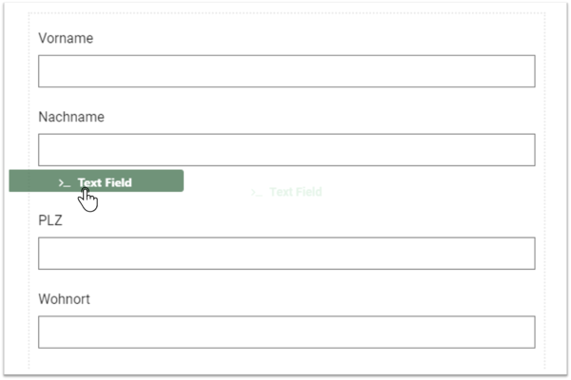Select the green Text Field component button

pos(96,180)
